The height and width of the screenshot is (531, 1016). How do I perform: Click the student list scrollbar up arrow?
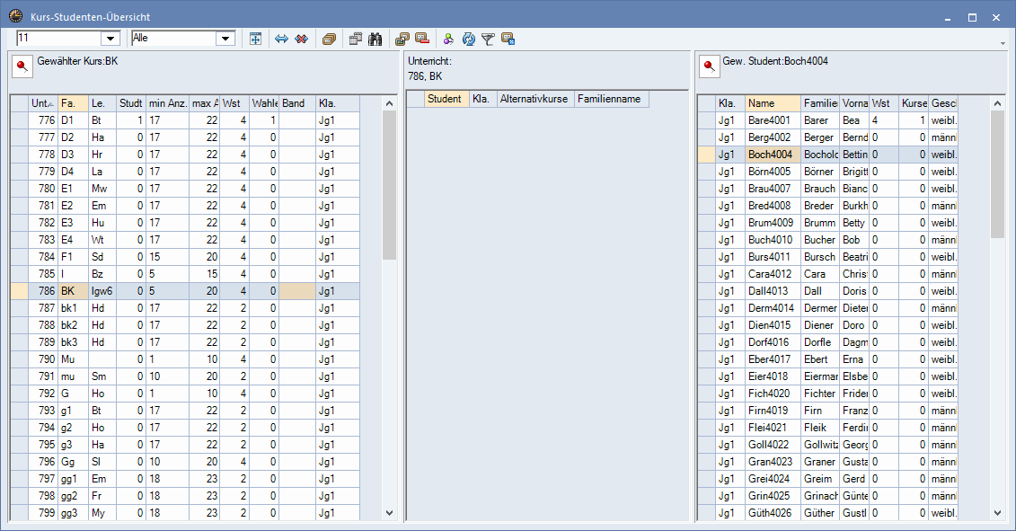tap(998, 103)
